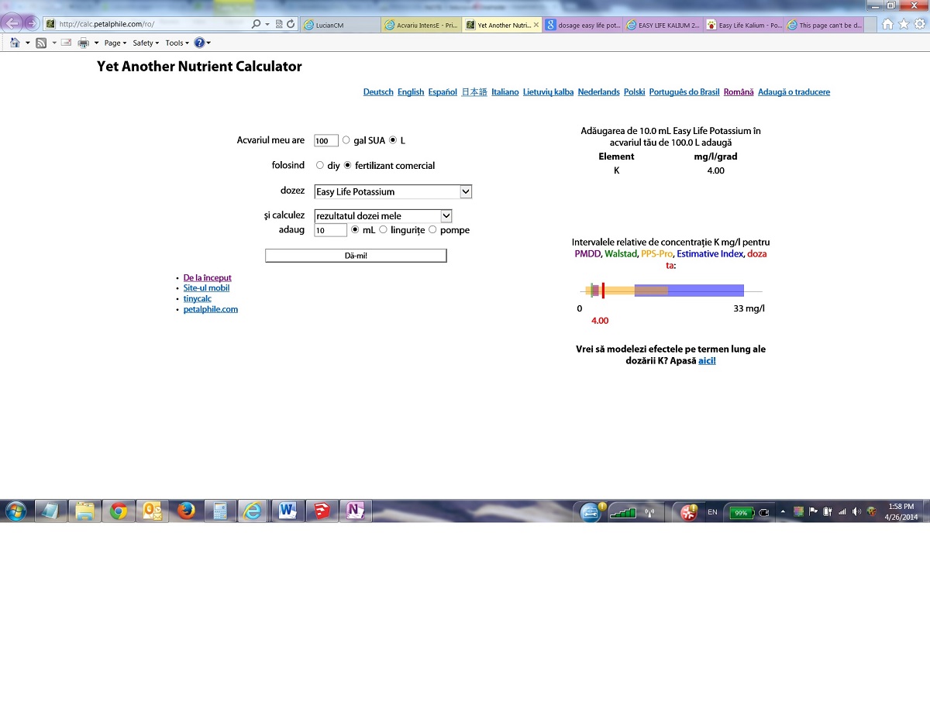Switch to the 'dosage easy life pot...' tab
The image size is (930, 719).
(583, 25)
